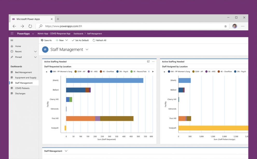Click Set As Default
This screenshot has width=257, height=159.
tap(81, 40)
